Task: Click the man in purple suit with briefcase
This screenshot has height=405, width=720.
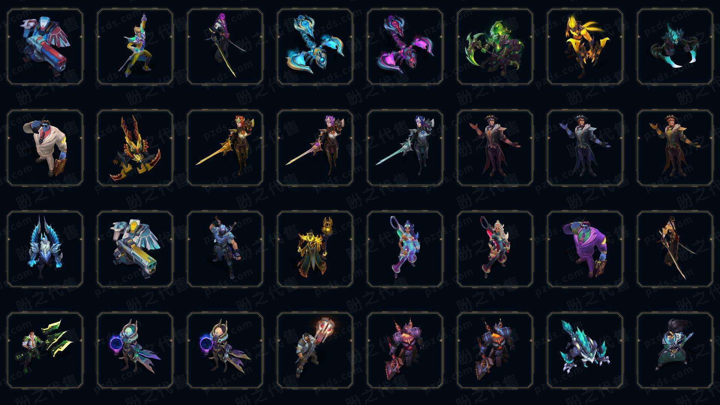Action: (585, 249)
